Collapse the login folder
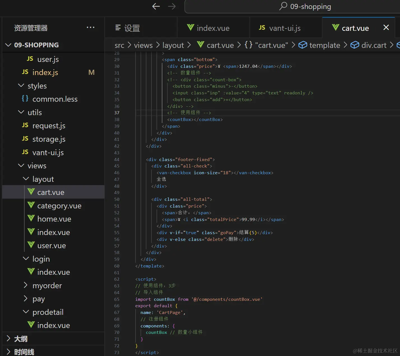 tap(26, 259)
